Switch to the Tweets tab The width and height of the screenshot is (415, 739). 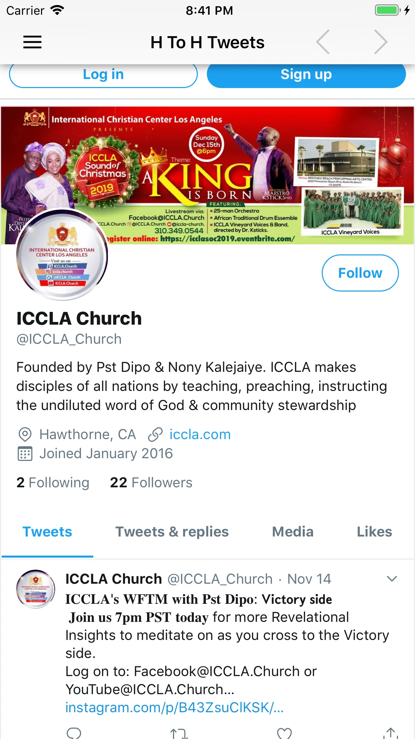pyautogui.click(x=47, y=532)
